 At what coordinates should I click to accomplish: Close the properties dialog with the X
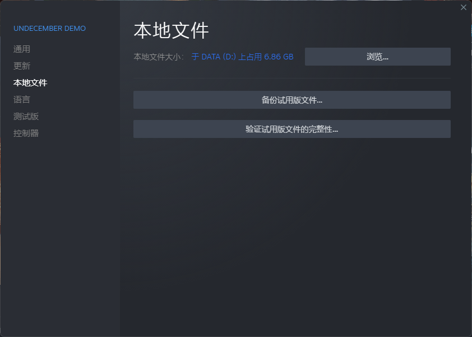pyautogui.click(x=463, y=7)
